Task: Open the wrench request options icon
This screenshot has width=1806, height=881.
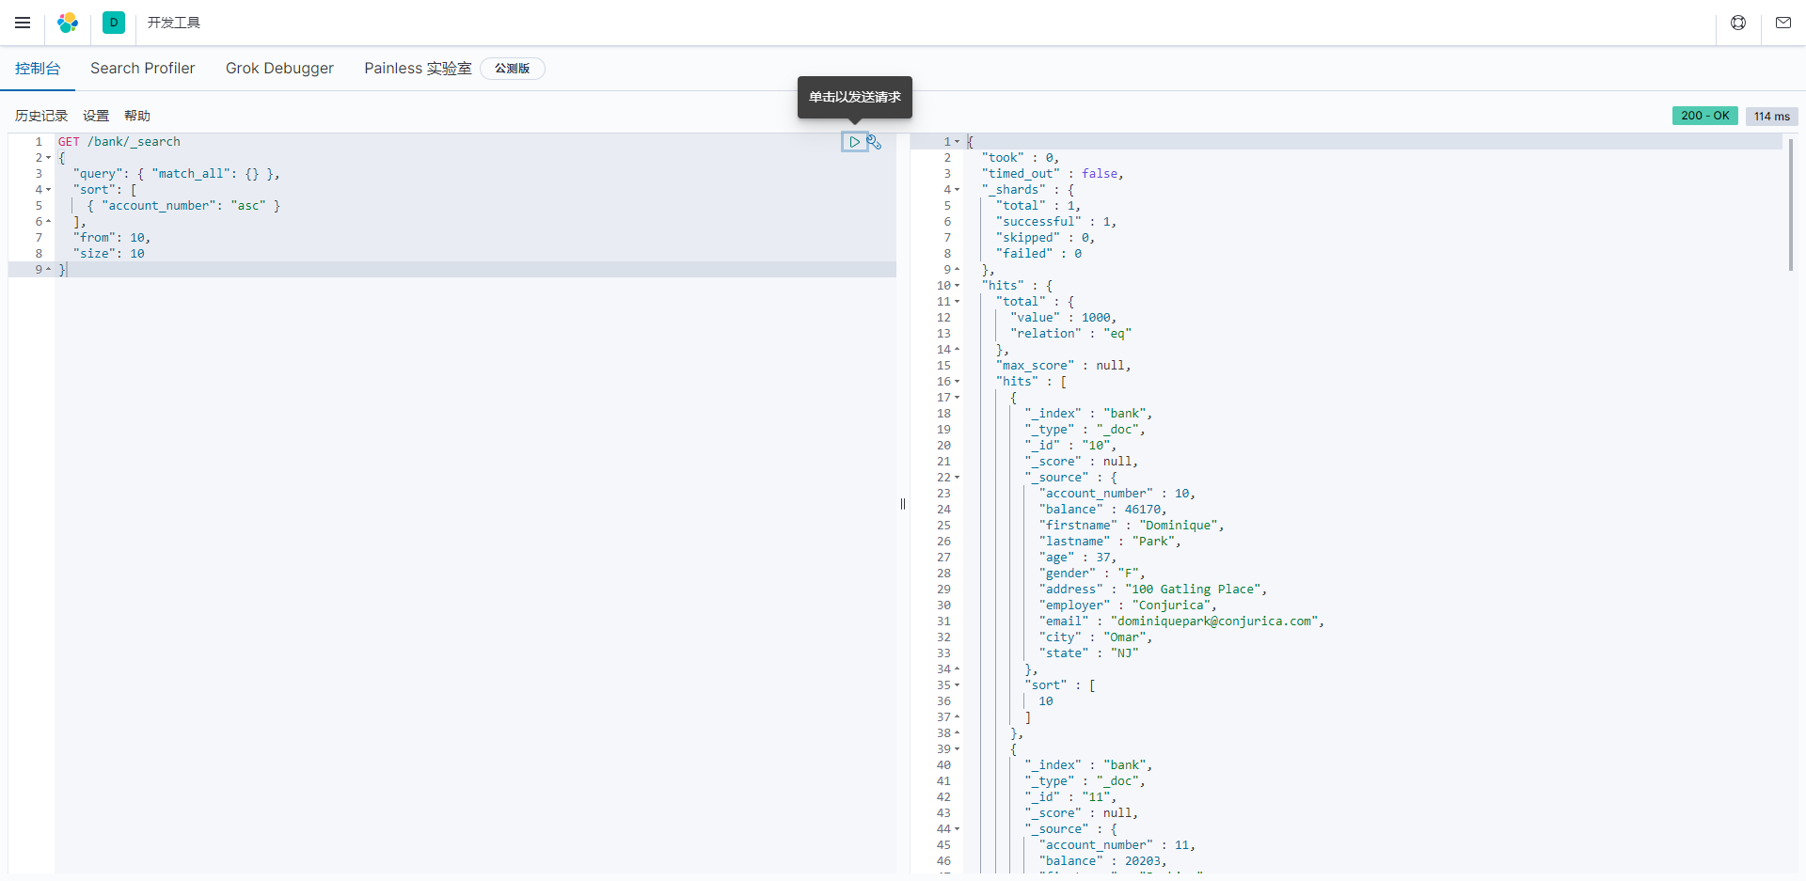Action: point(875,142)
